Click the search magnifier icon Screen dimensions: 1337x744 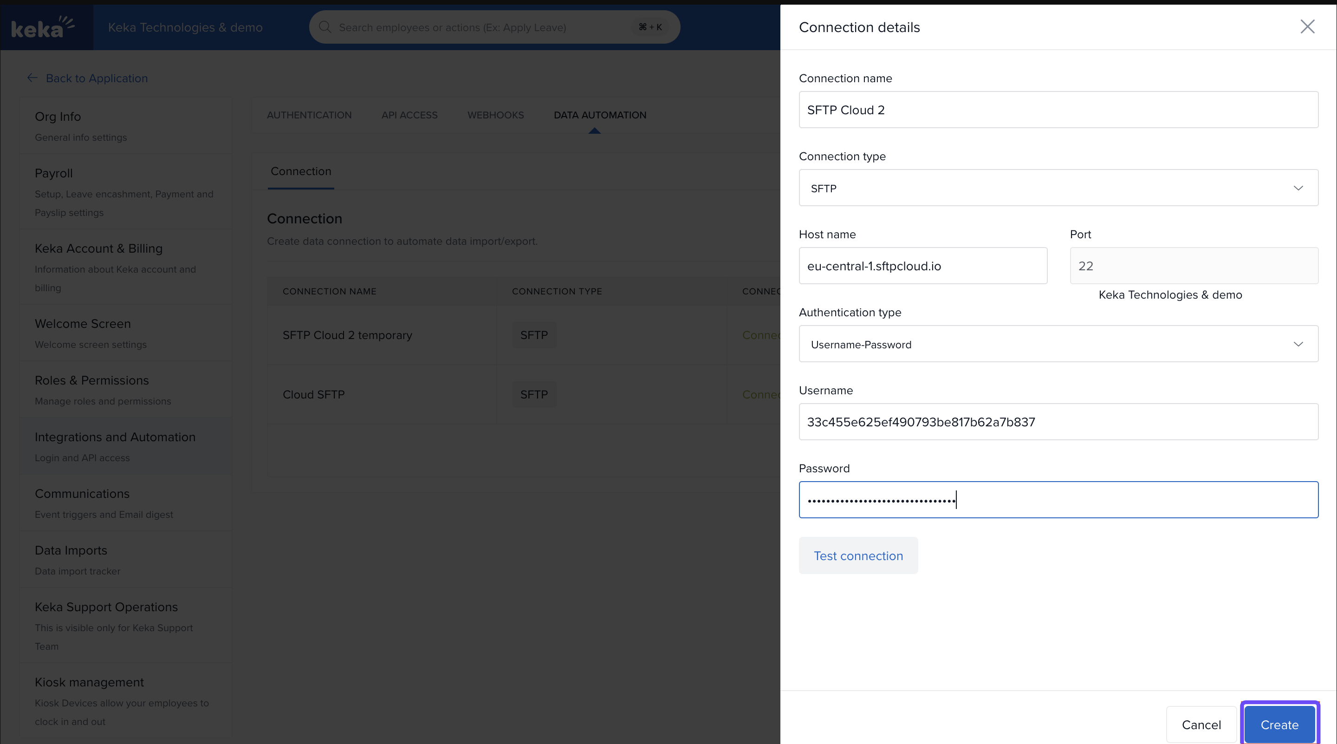[325, 27]
